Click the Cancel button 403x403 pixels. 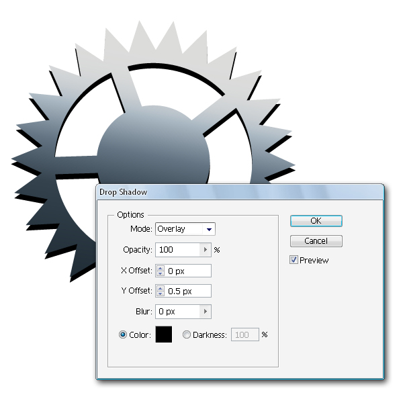pos(316,241)
